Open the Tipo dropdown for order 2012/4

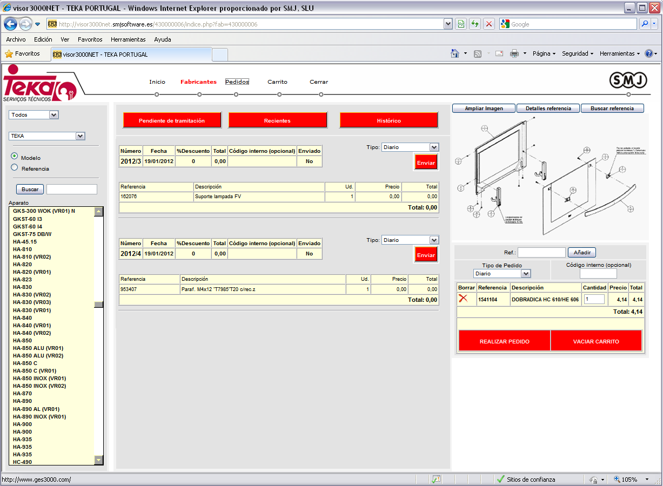tap(410, 240)
